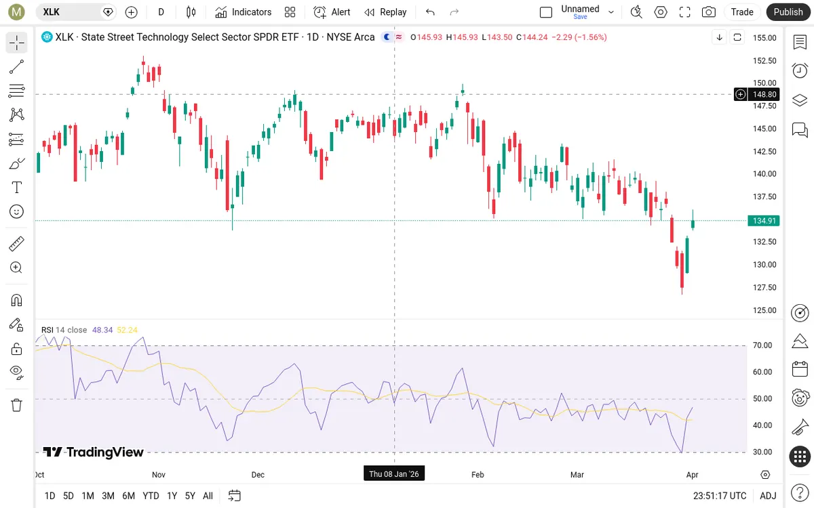
Task: Select the text annotation tool
Action: coord(17,188)
